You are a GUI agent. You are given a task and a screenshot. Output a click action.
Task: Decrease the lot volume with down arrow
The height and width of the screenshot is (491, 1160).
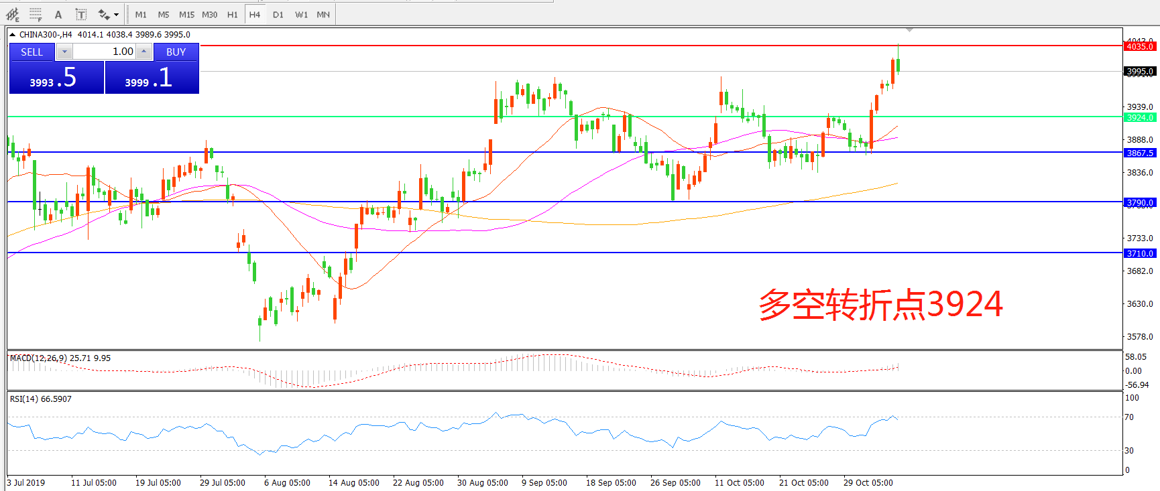pyautogui.click(x=64, y=52)
